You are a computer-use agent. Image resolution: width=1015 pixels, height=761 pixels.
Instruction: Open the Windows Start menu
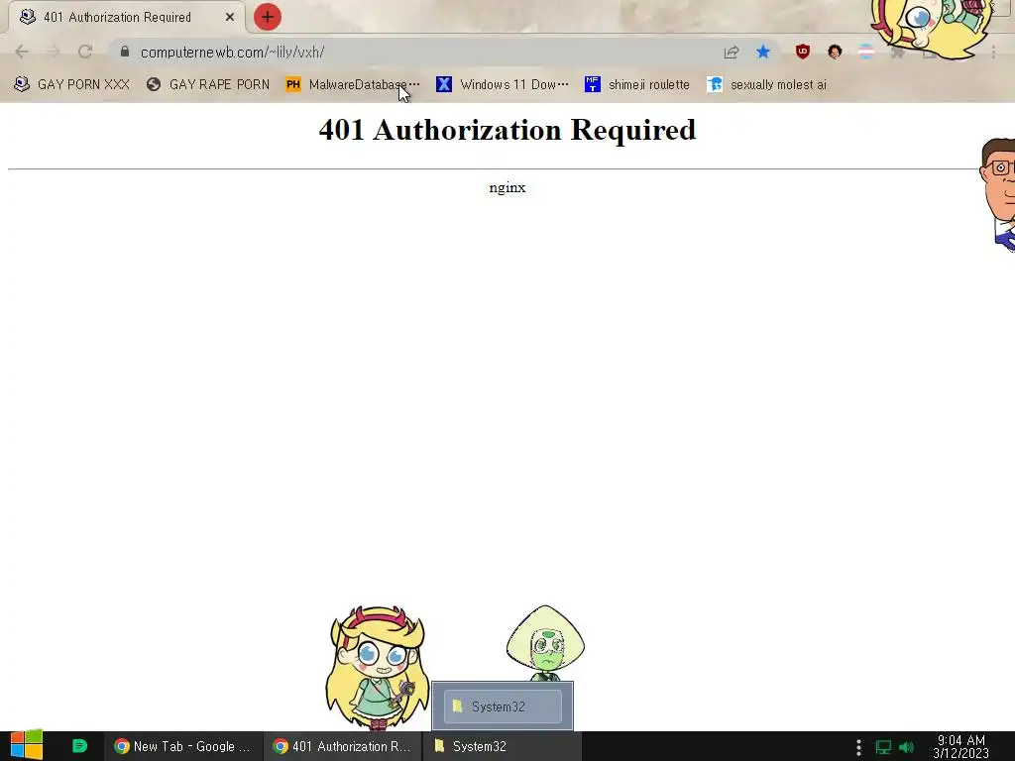point(26,746)
